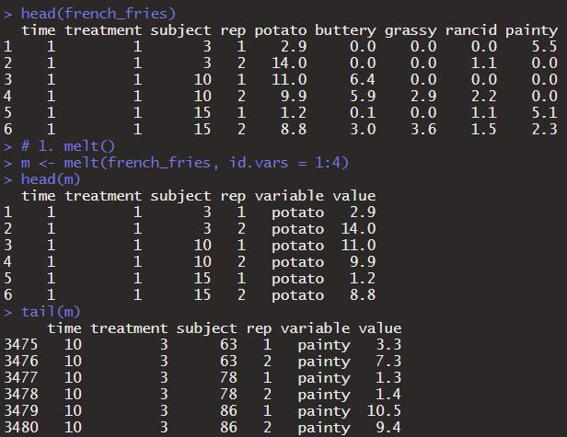Click the value 1.4 in row 3478
This screenshot has width=567, height=437.
pyautogui.click(x=388, y=395)
